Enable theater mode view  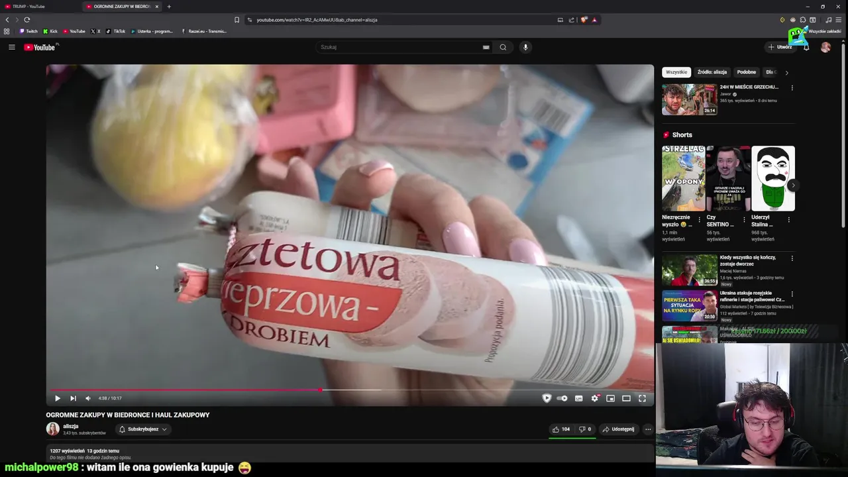pos(626,398)
